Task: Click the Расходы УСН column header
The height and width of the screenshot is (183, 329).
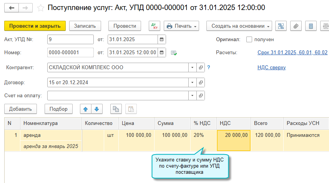Action: pos(306,123)
